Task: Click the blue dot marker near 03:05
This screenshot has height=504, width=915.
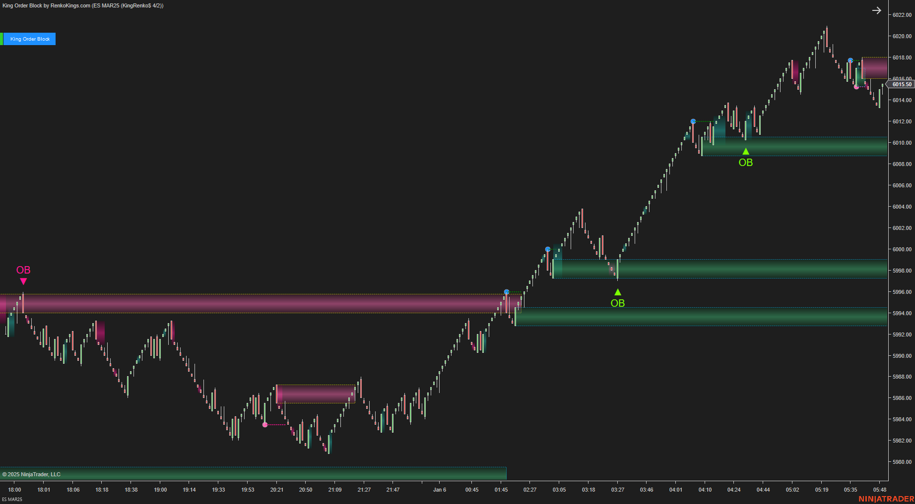Action: (x=547, y=249)
